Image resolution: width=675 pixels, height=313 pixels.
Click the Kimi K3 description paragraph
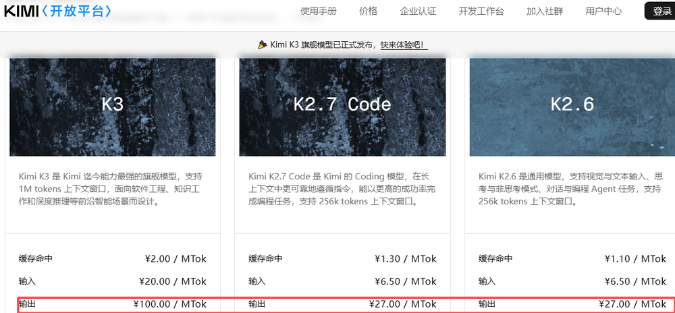click(x=111, y=189)
